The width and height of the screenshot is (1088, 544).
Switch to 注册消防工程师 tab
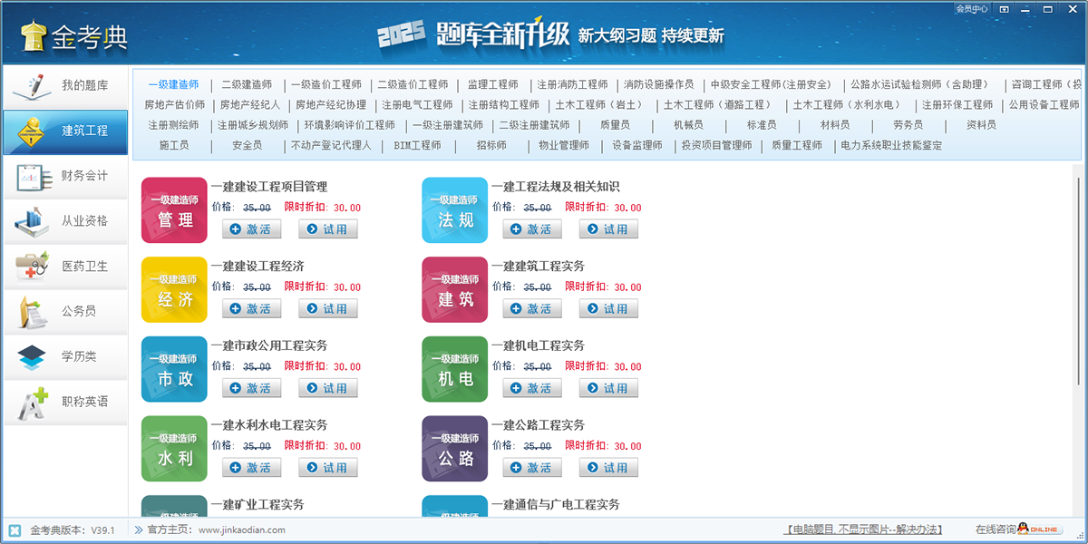(572, 84)
